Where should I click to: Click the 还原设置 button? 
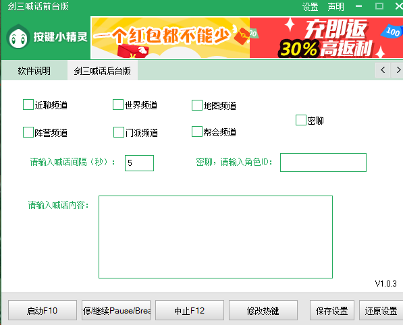coord(381,310)
